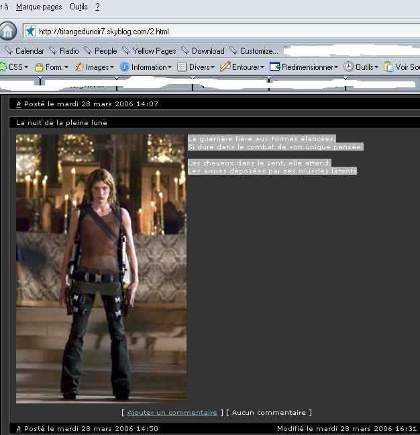Click the La nuit de la pleine lune title
This screenshot has height=435, width=420.
(62, 122)
